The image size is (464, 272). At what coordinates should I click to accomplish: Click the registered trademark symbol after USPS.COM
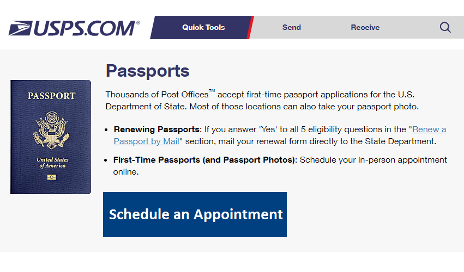tap(138, 23)
